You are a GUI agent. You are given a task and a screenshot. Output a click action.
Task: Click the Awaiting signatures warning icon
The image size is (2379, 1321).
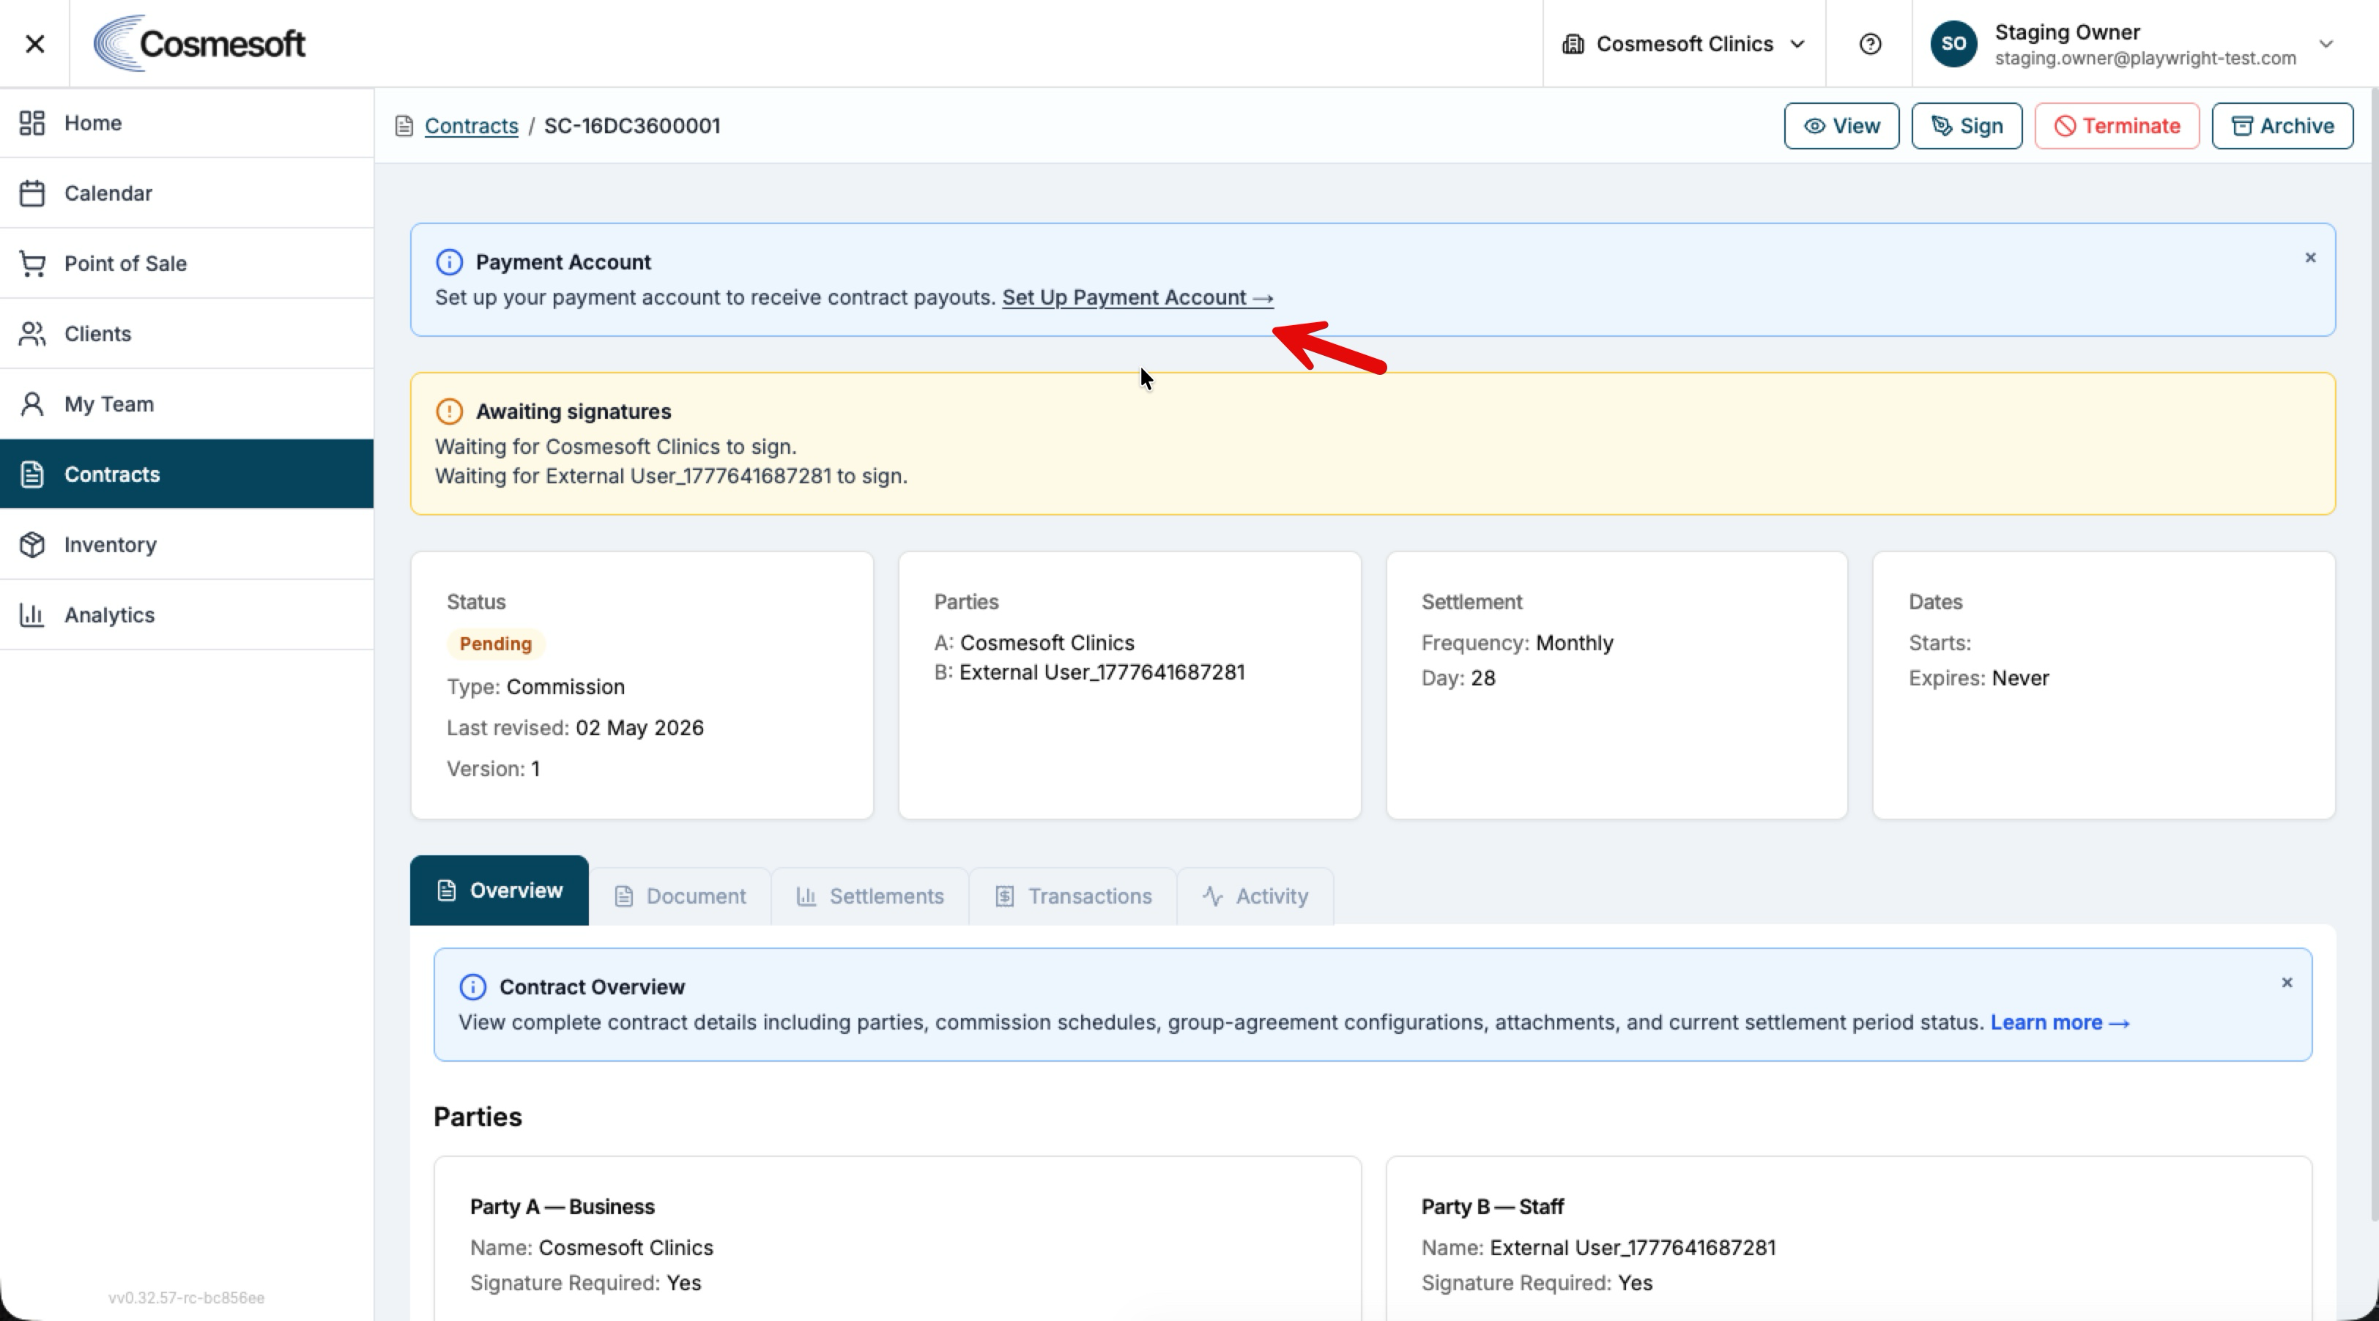point(449,411)
